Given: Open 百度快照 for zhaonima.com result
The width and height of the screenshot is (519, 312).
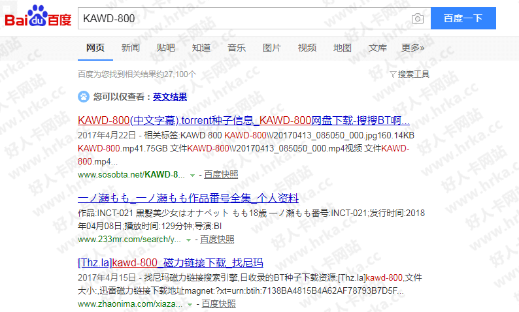Looking at the screenshot, I should (x=219, y=304).
